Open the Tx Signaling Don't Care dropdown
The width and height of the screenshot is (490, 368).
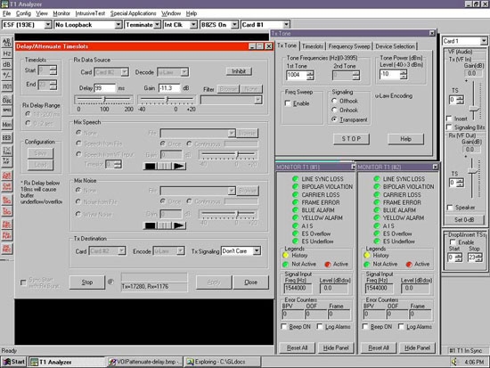coord(257,250)
